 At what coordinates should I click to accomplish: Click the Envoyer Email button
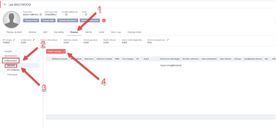pos(31,20)
